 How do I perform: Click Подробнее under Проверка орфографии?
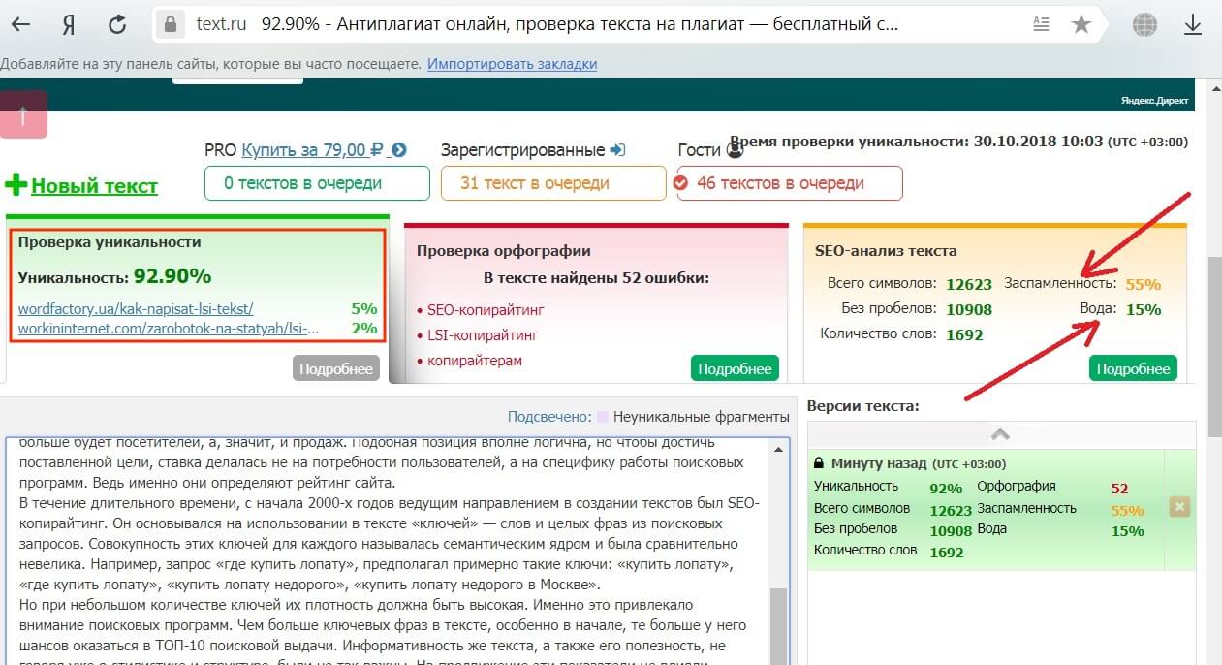(x=735, y=368)
